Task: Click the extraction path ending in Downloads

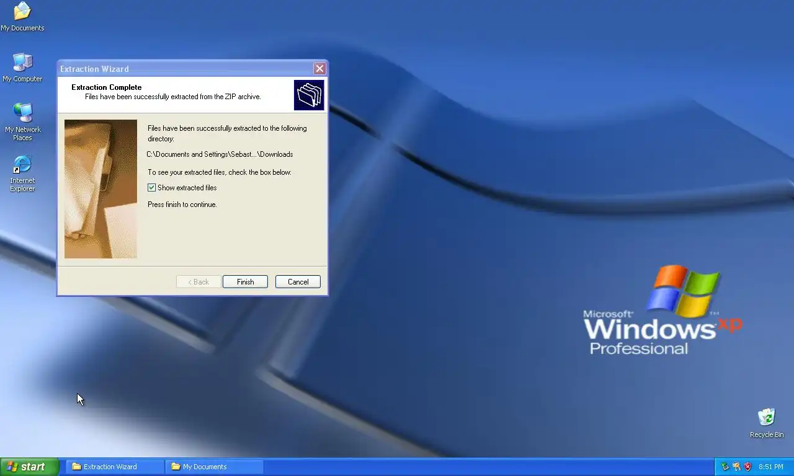Action: pos(220,154)
